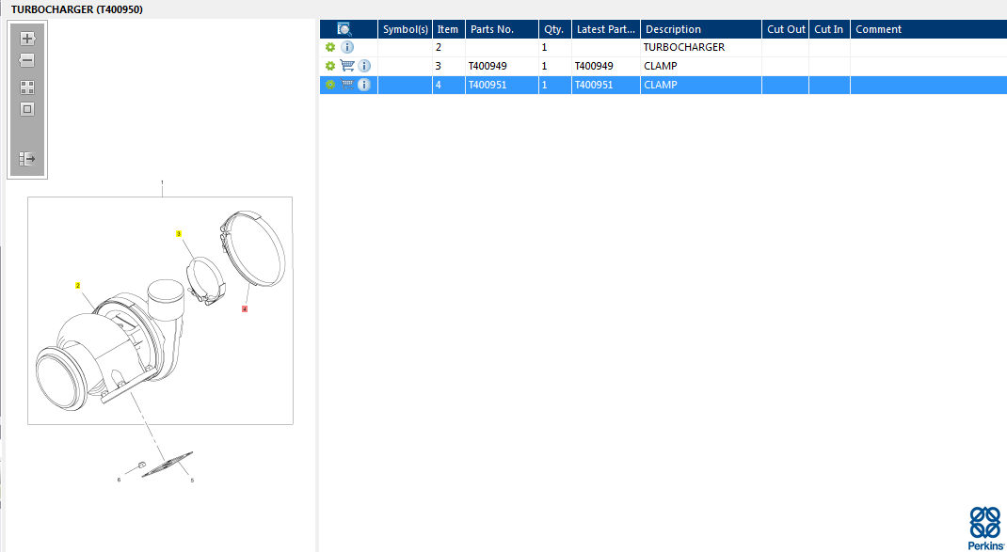The width and height of the screenshot is (1007, 552).
Task: Click CLAMP description in item 3 row
Action: pyautogui.click(x=661, y=66)
